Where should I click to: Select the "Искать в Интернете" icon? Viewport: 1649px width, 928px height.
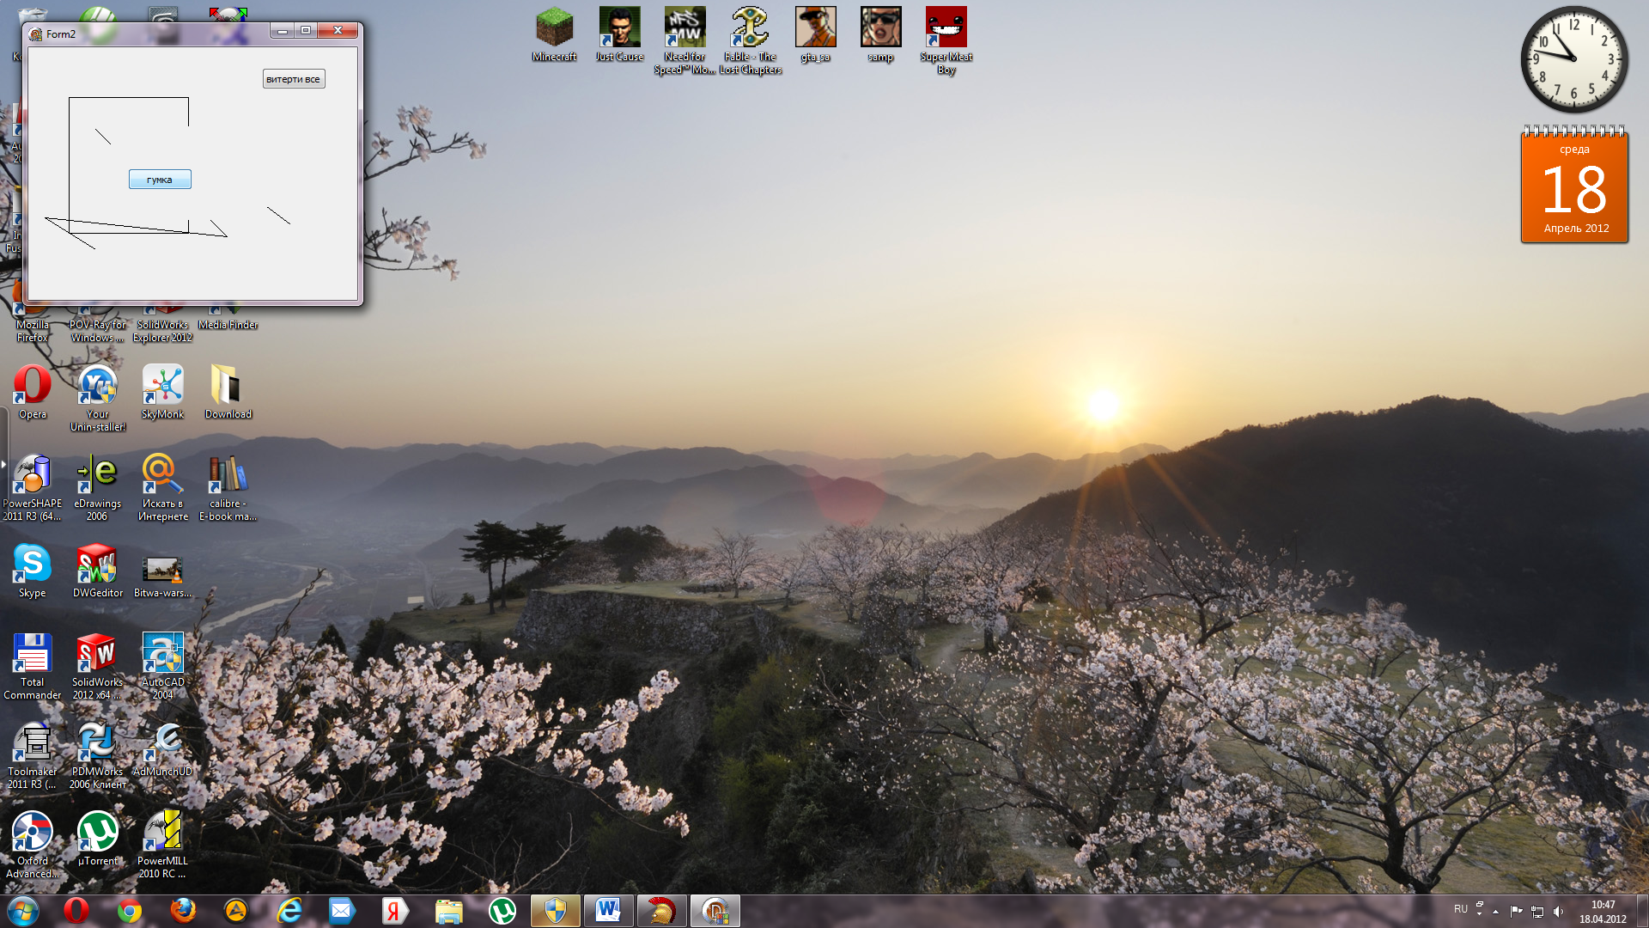coord(162,487)
